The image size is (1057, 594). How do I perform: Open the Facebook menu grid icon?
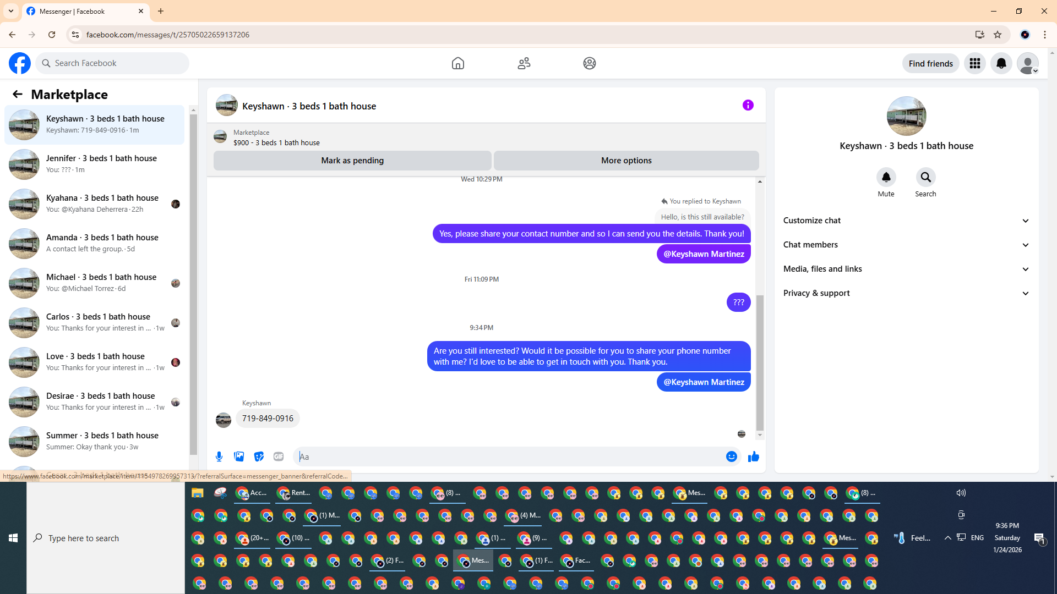[x=975, y=63]
